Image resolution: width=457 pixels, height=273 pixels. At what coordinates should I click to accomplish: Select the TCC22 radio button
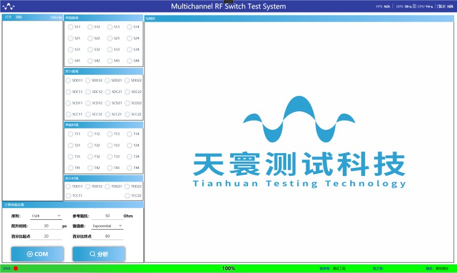[127, 195]
